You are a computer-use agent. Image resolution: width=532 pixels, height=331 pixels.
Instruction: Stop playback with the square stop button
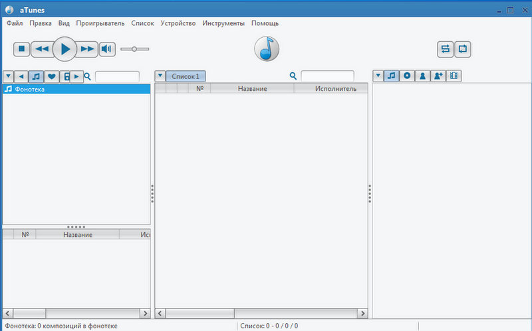click(x=22, y=49)
